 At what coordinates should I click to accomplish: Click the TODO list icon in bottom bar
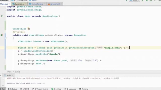(x=21, y=89)
